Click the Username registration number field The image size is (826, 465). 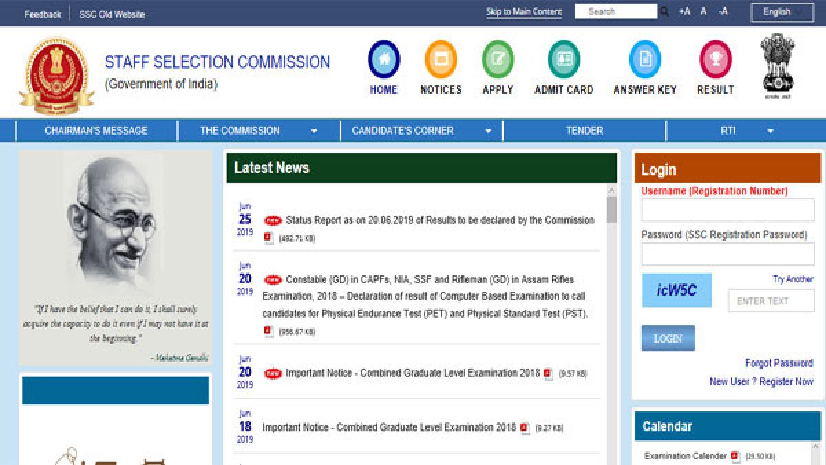click(x=728, y=210)
